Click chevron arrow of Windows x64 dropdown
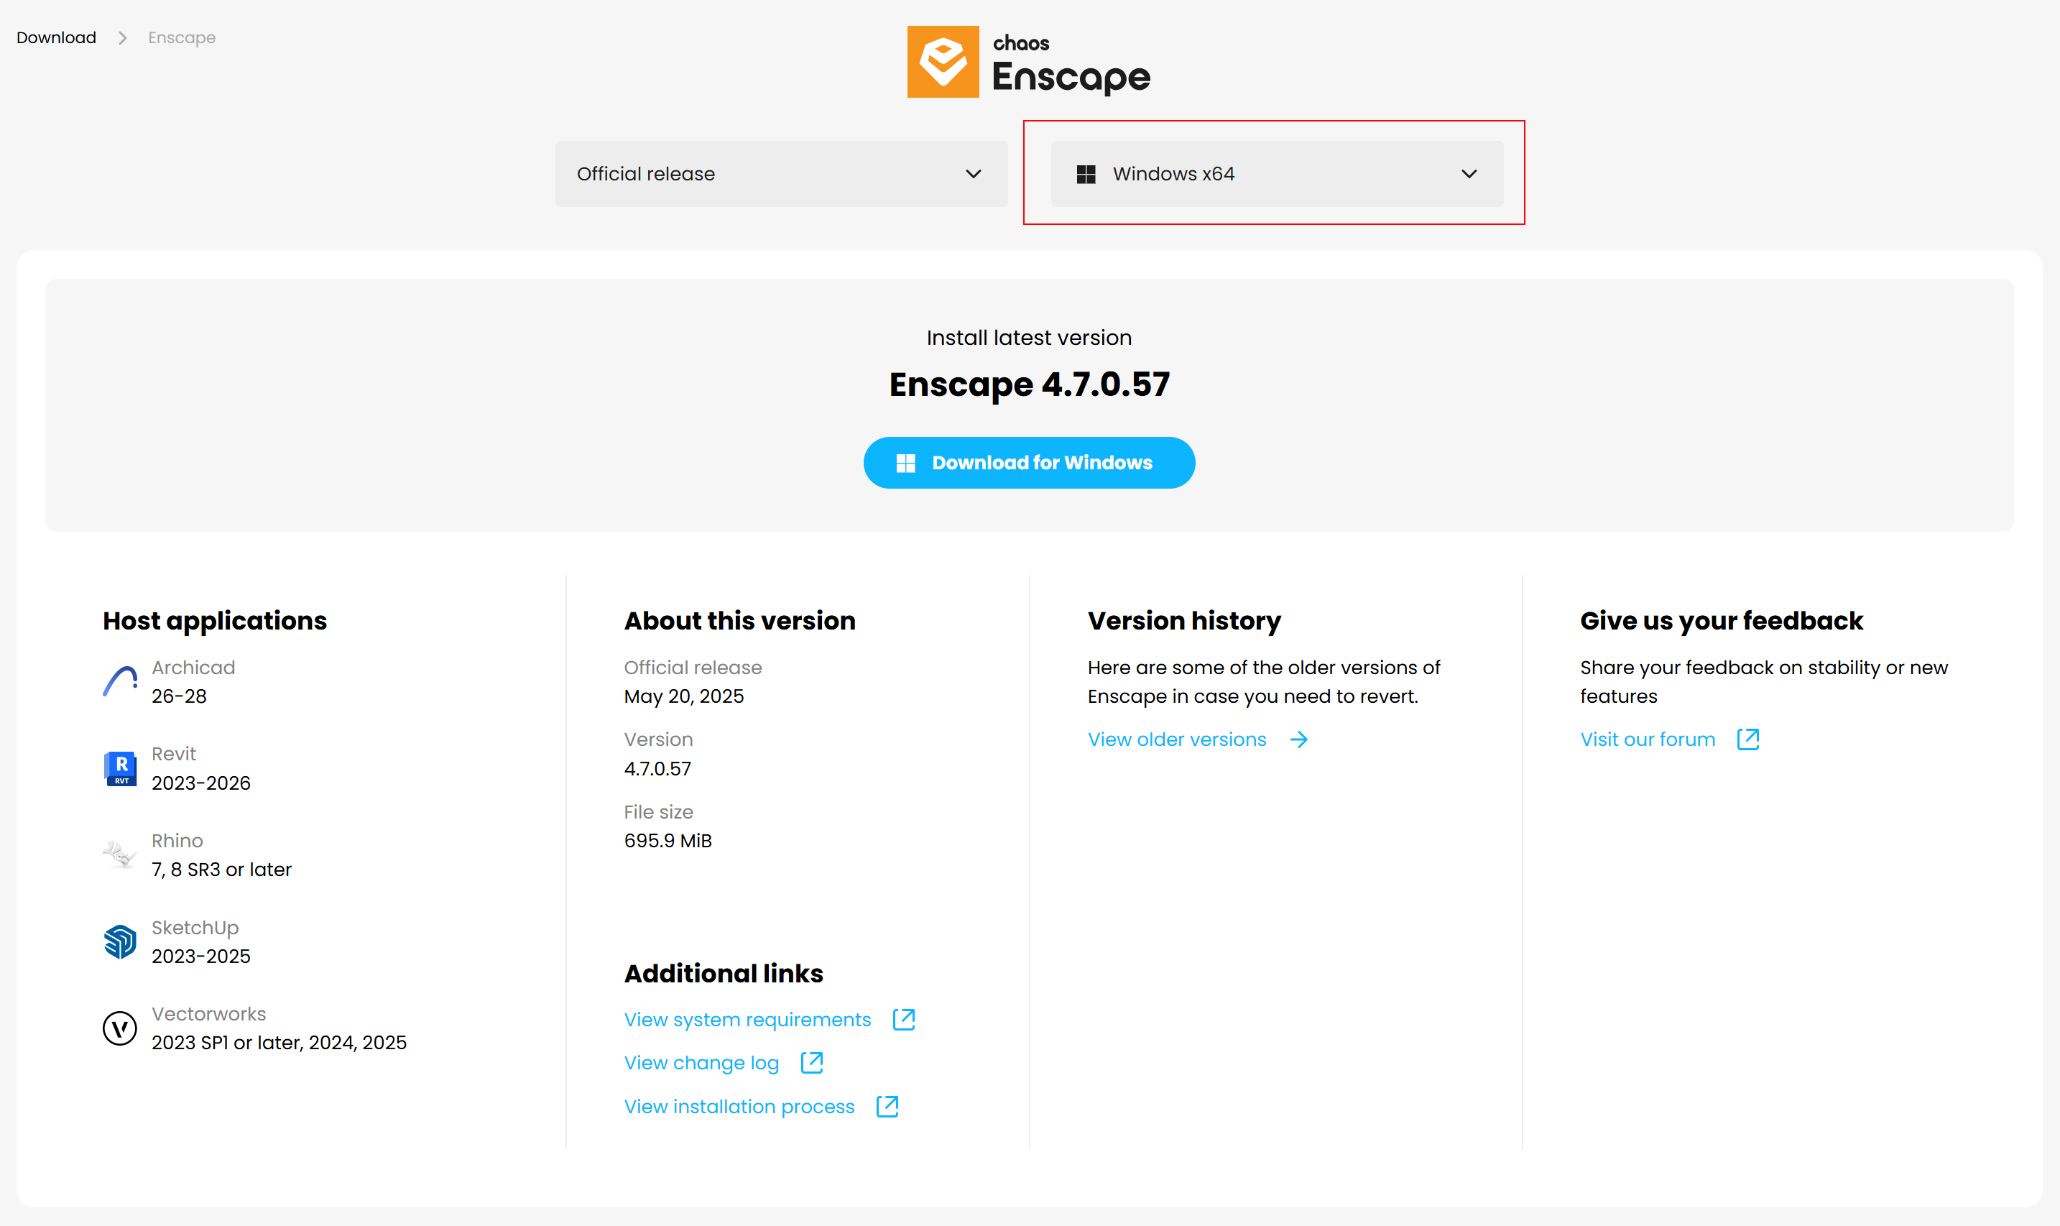Screen dimensions: 2060x1226 pyautogui.click(x=1469, y=175)
